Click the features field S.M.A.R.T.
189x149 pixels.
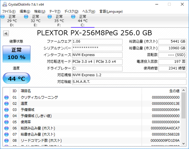click(129, 82)
